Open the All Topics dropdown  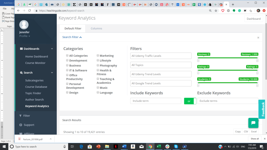click(x=161, y=65)
